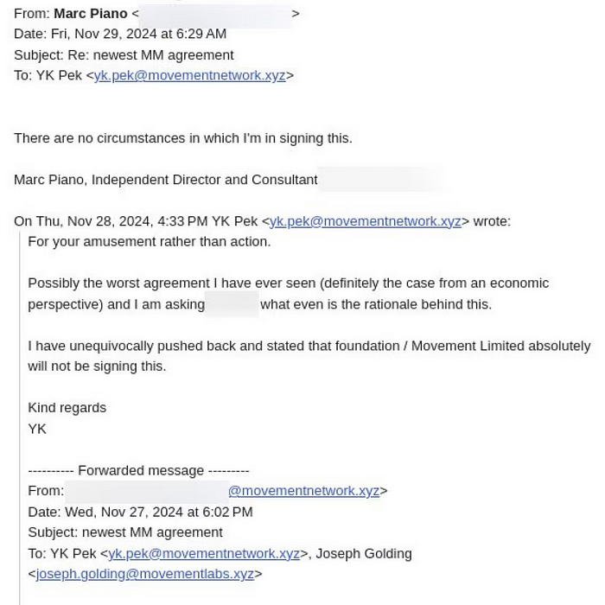Click the redacted name after 'I am asking'
Image resolution: width=605 pixels, height=605 pixels.
232,304
